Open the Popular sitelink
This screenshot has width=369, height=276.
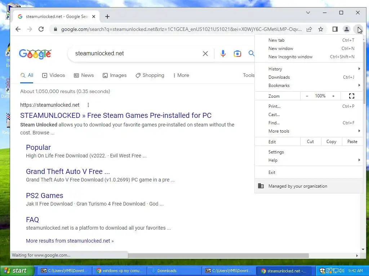[x=38, y=147]
